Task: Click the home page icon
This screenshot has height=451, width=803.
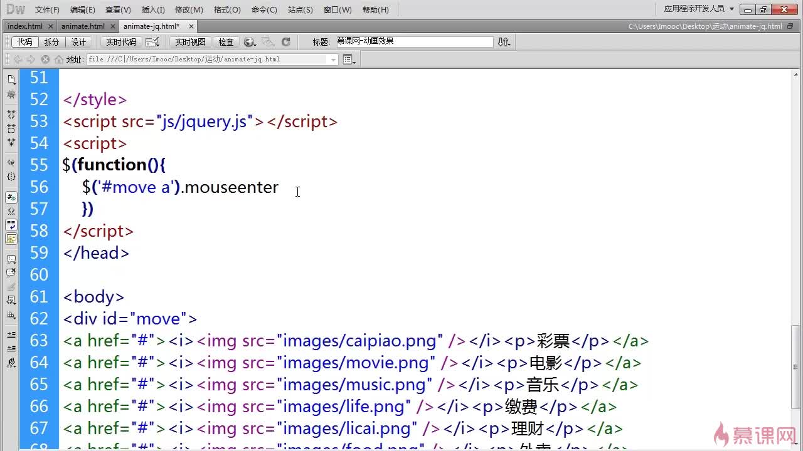Action: point(59,60)
